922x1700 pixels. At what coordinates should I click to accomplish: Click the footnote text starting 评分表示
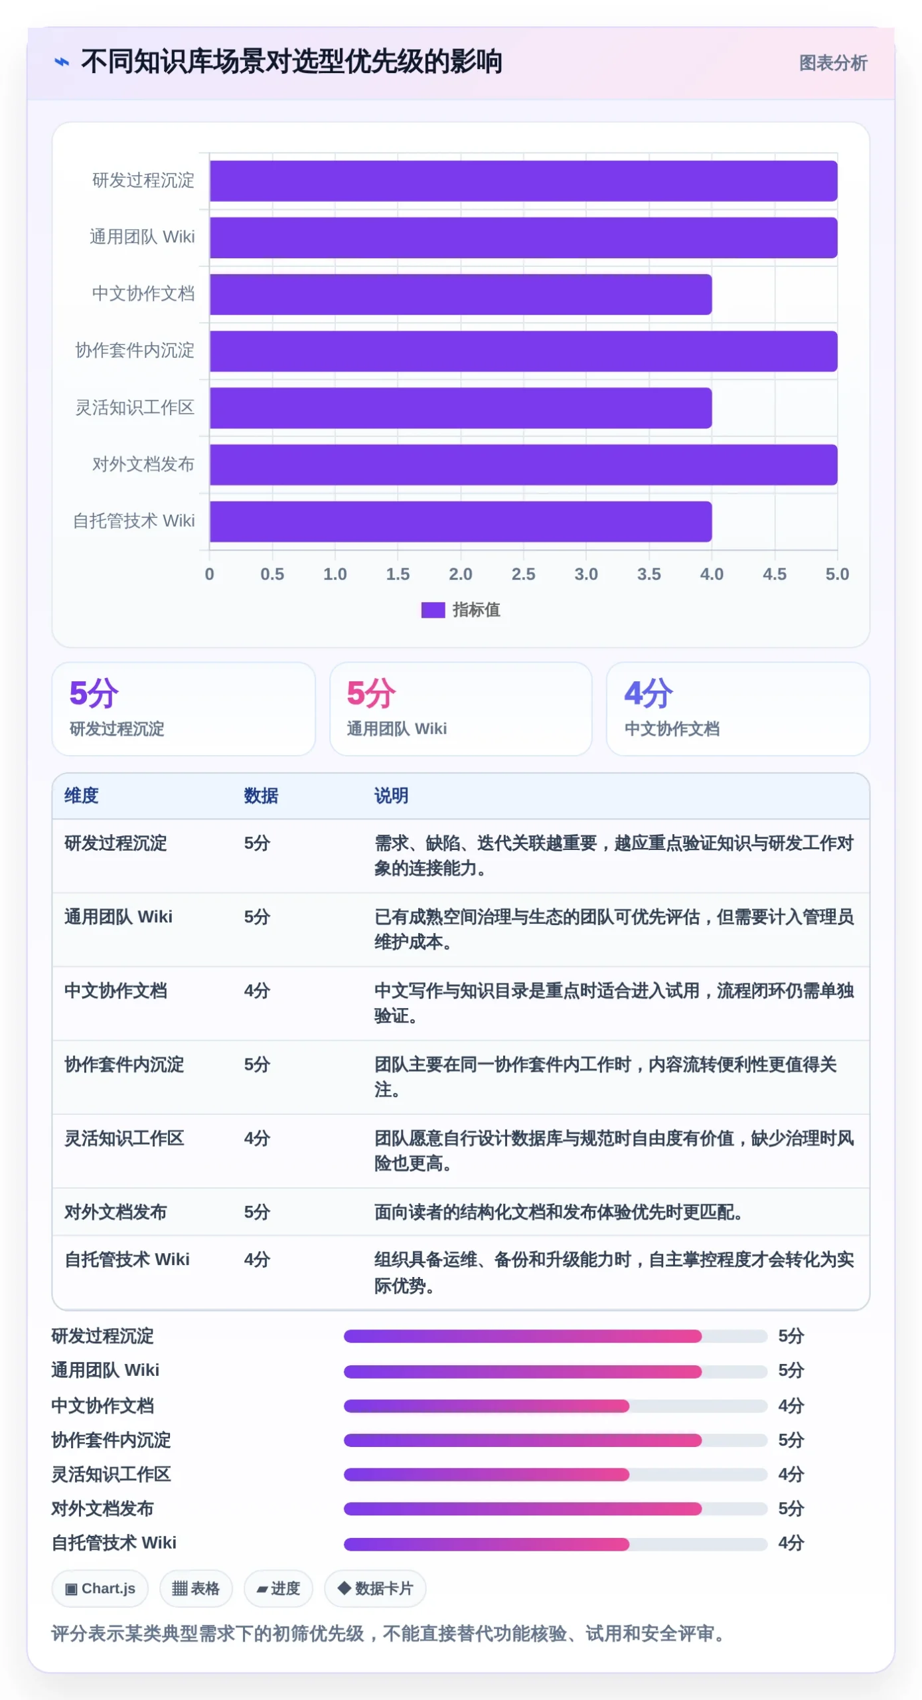tap(390, 1633)
